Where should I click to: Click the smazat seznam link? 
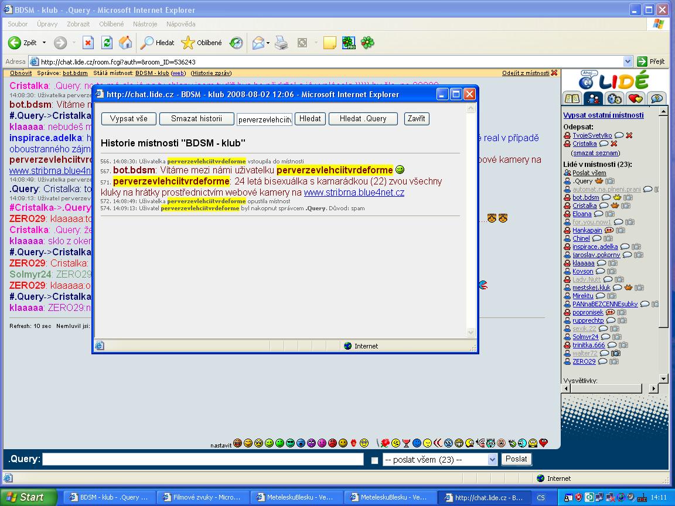click(596, 153)
